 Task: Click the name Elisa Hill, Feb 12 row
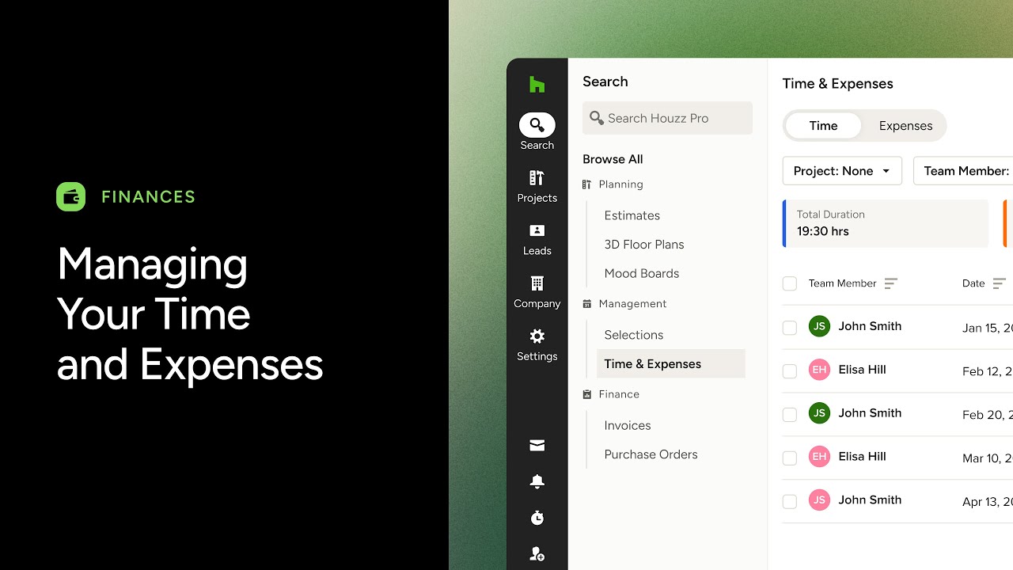click(862, 370)
